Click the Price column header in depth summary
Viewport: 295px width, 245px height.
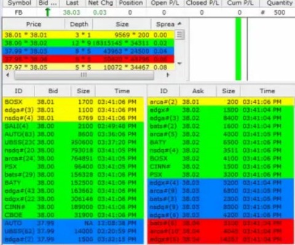[34, 24]
